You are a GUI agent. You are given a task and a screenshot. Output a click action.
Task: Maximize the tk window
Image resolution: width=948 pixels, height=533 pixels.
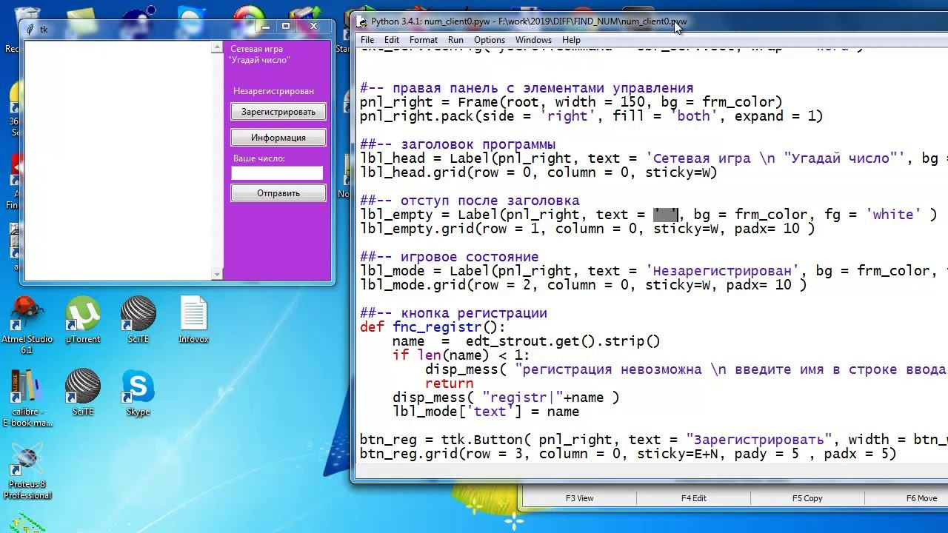286,27
